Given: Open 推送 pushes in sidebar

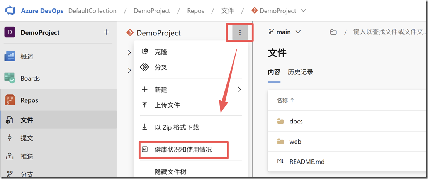Looking at the screenshot, I should 58,156.
